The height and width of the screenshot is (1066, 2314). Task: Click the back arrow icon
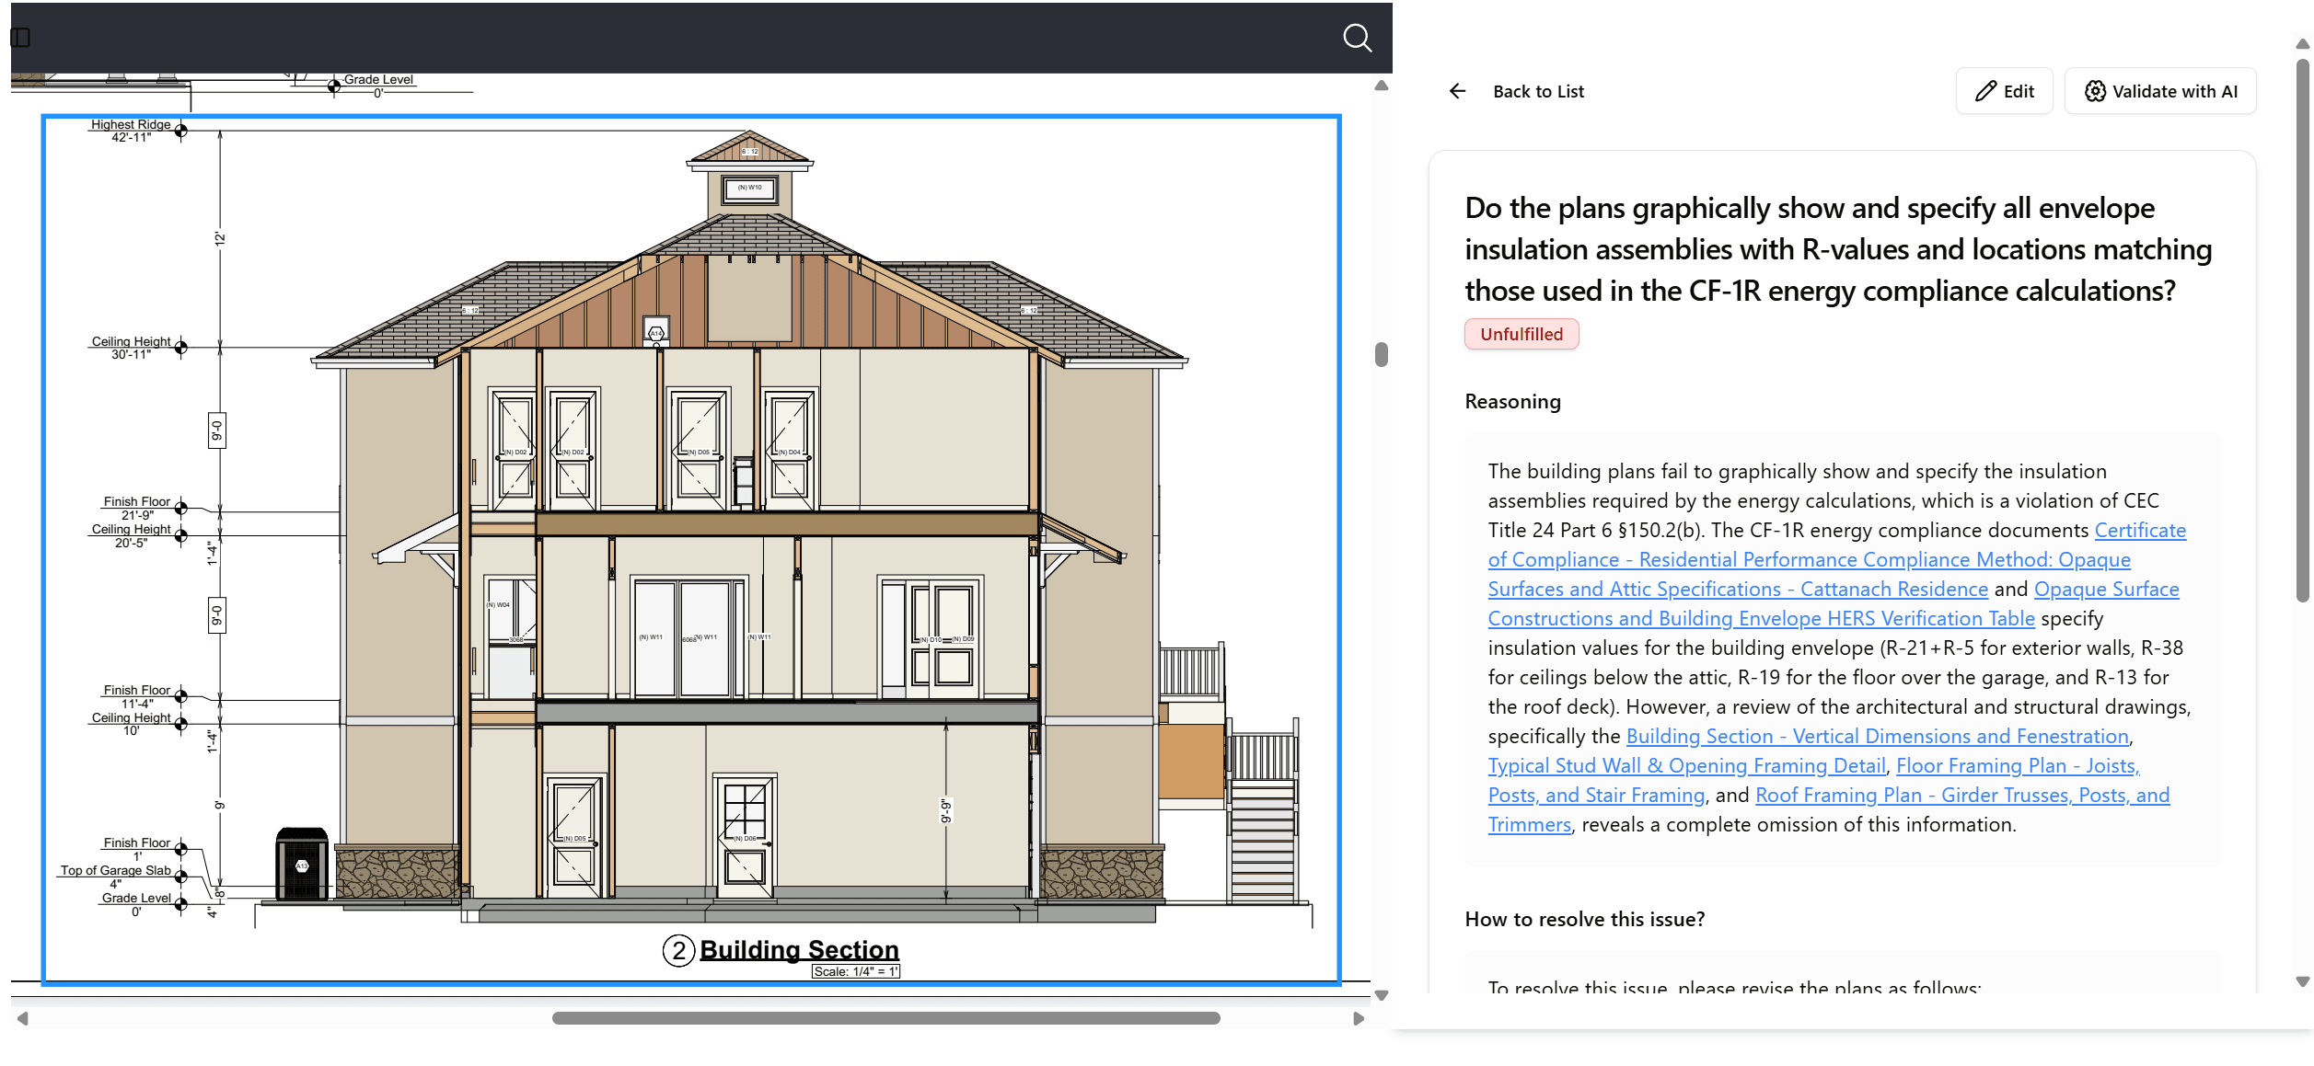(x=1457, y=91)
